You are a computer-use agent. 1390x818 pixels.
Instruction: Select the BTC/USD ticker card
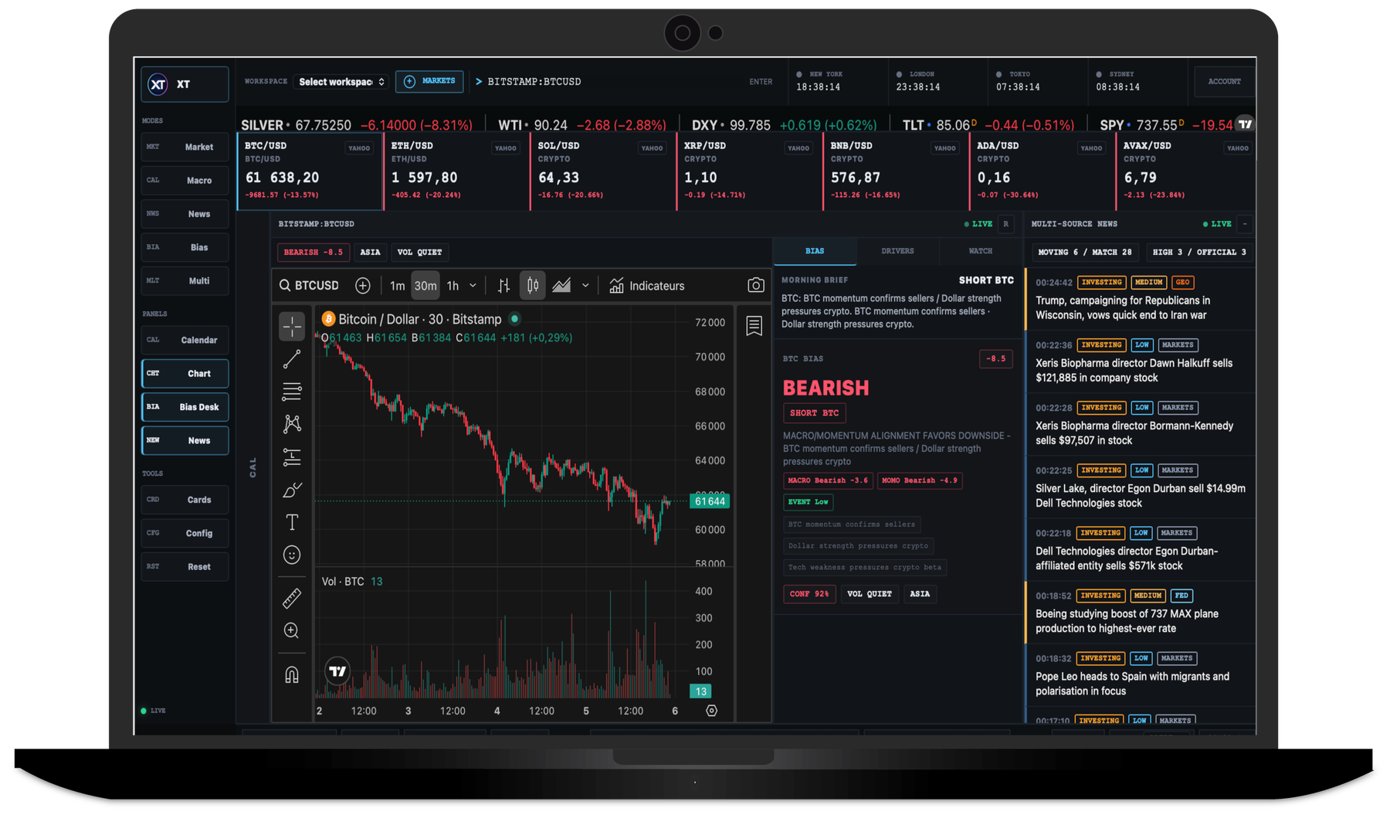pos(310,171)
